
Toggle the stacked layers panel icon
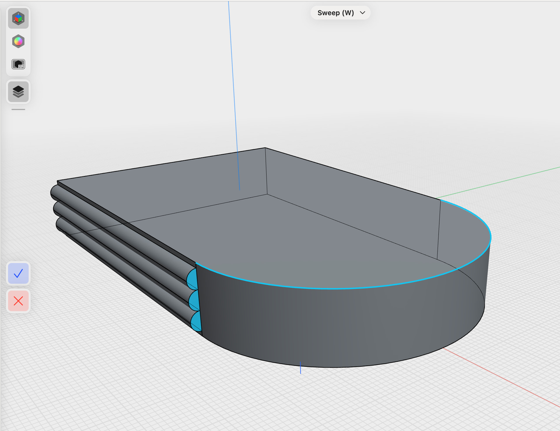18,92
